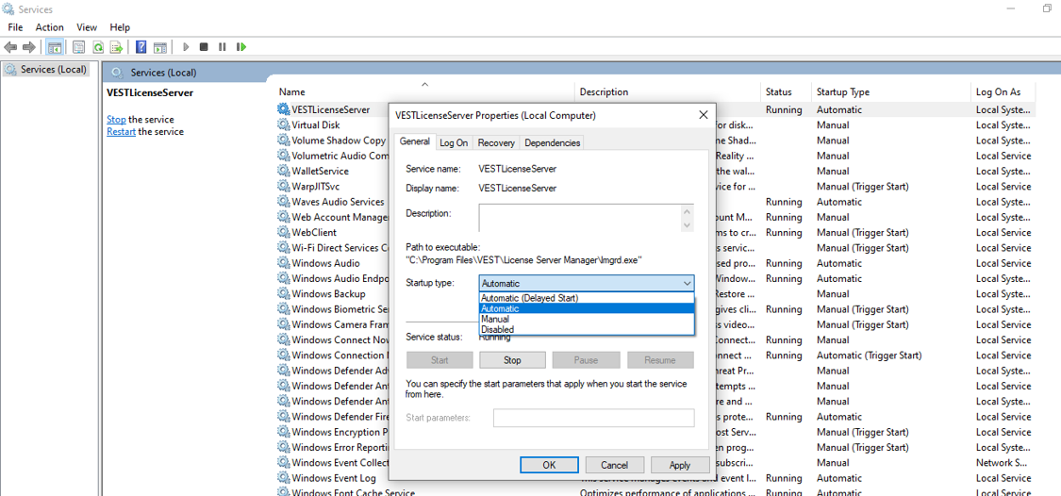Choose Manual startup type option
Screen dimensions: 1061x496
(x=587, y=319)
